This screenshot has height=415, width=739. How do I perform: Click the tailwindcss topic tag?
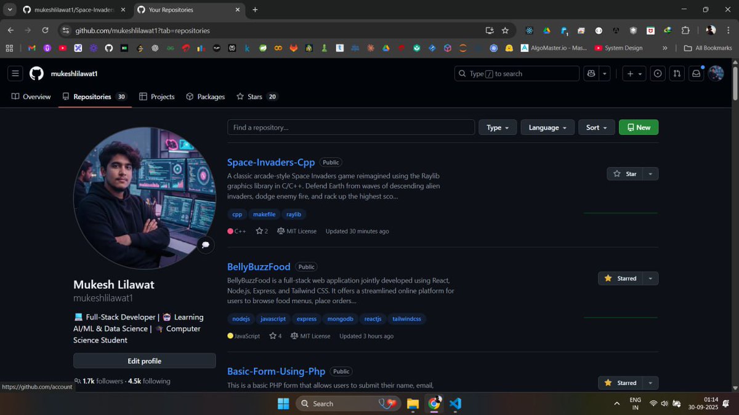[x=407, y=319]
